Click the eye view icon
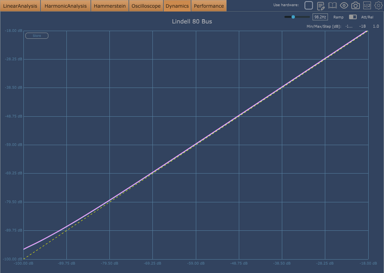Screen dimensions: 384x273 coord(344,5)
